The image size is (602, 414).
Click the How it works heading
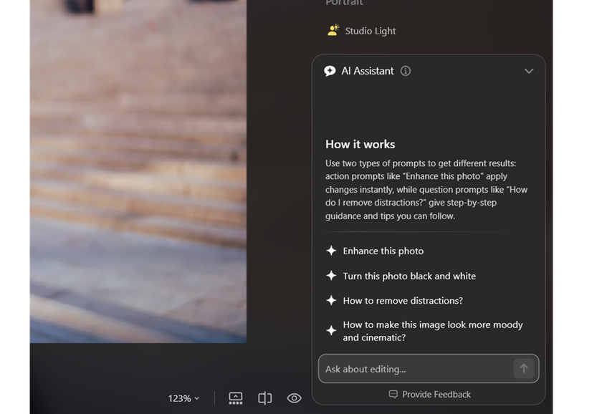(360, 144)
